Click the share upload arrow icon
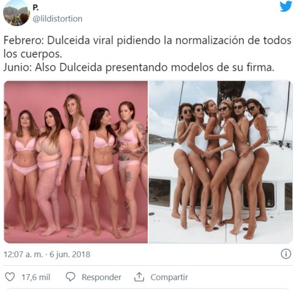The height and width of the screenshot is (290, 300). (x=139, y=277)
